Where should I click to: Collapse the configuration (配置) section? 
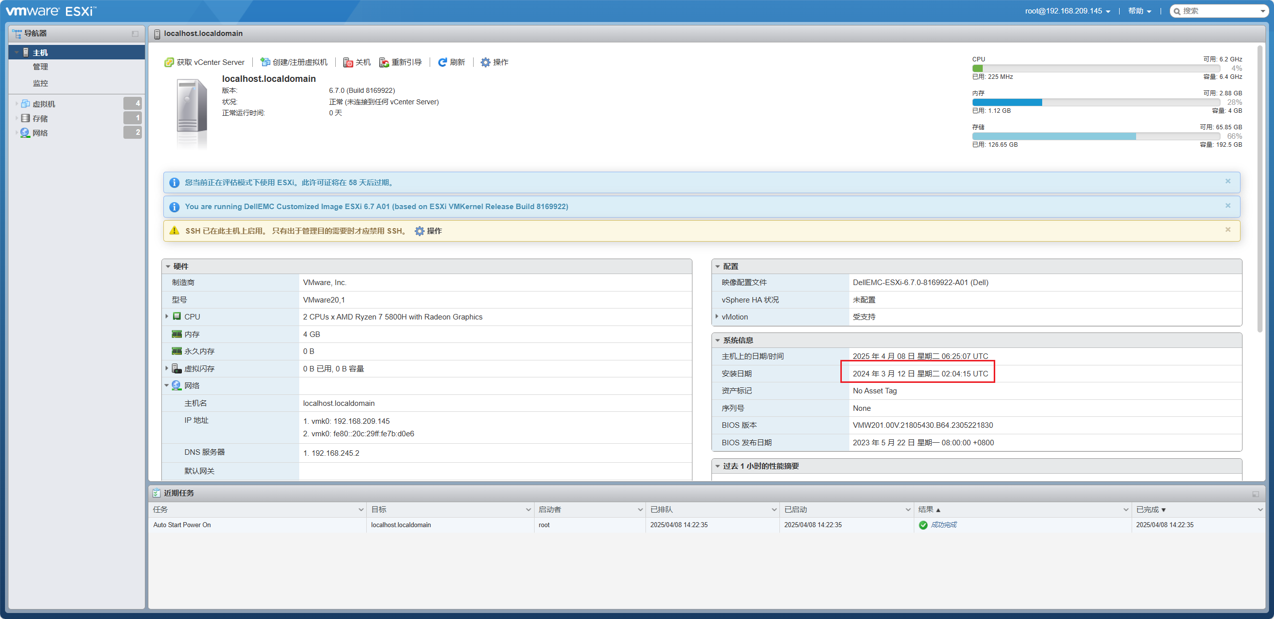pyautogui.click(x=718, y=267)
